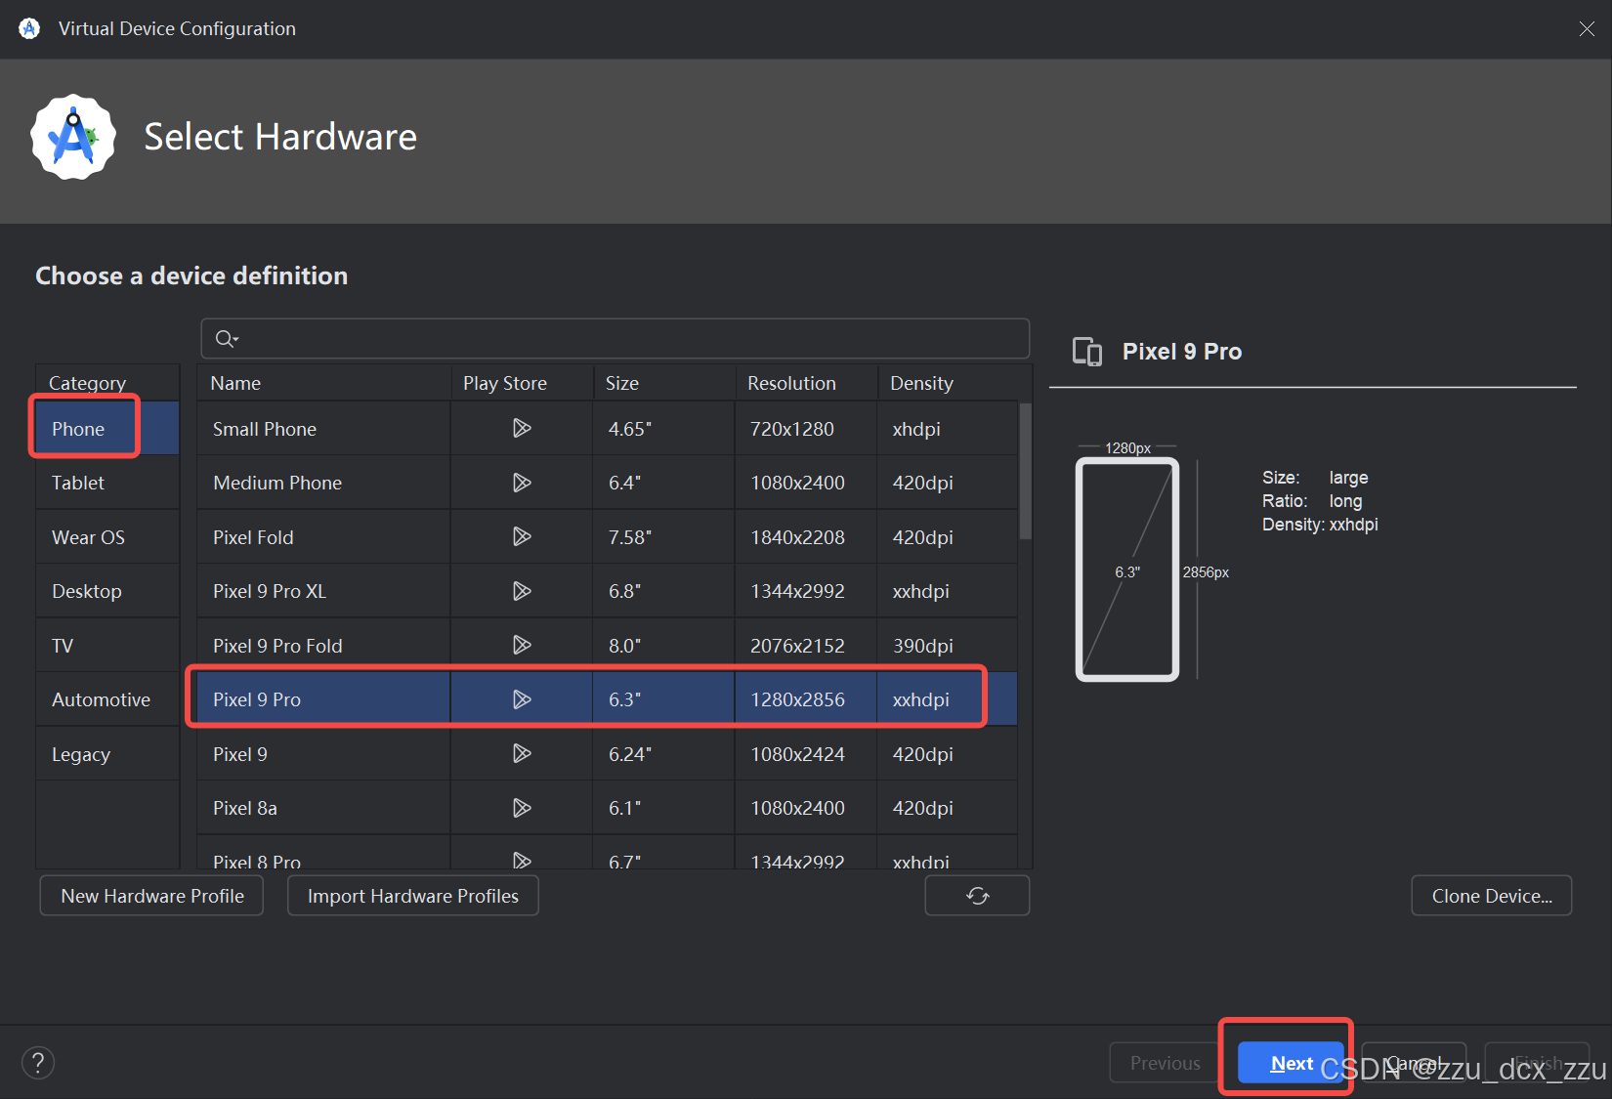This screenshot has width=1612, height=1099.
Task: Select the Phone category
Action: tap(107, 429)
